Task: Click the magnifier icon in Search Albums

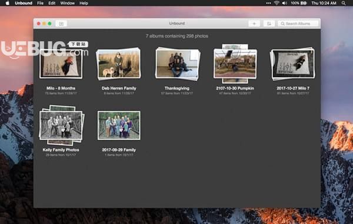Action: pyautogui.click(x=282, y=24)
